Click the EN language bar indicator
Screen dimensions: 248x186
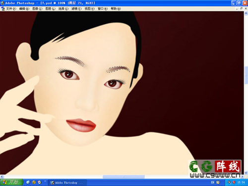[213, 182]
